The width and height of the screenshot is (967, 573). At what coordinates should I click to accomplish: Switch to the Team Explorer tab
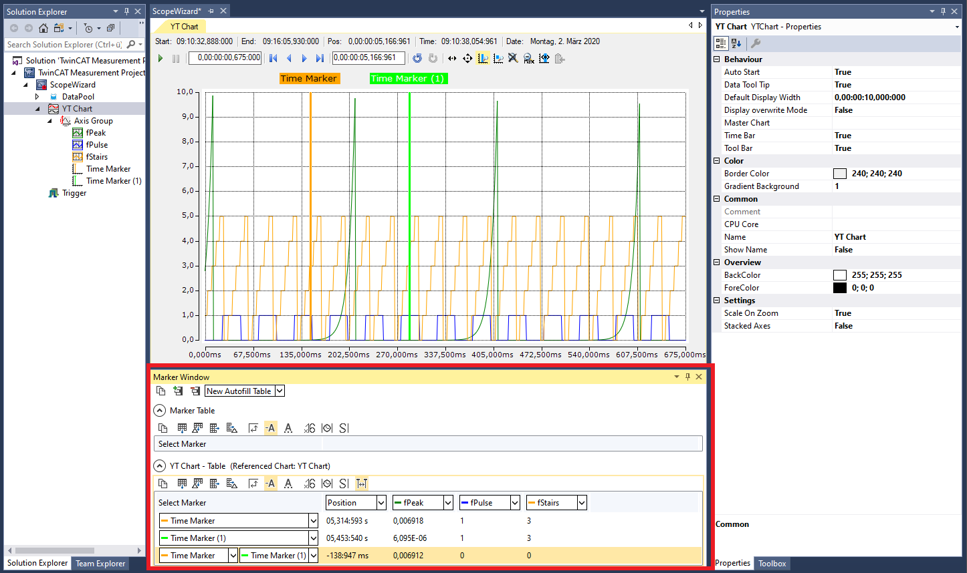[100, 564]
